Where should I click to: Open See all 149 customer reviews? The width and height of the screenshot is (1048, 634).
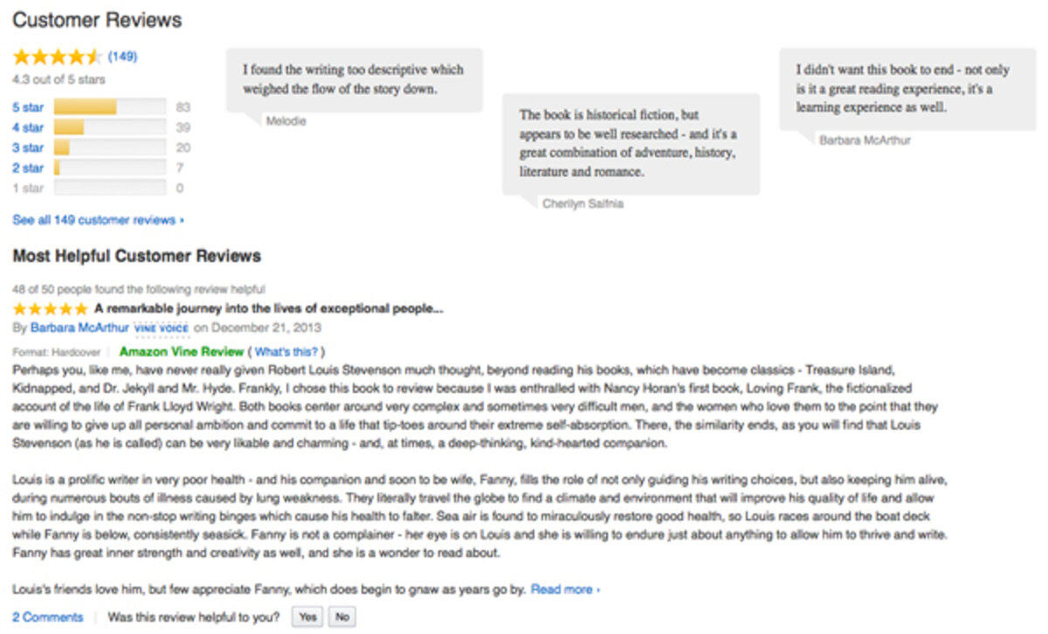point(98,220)
